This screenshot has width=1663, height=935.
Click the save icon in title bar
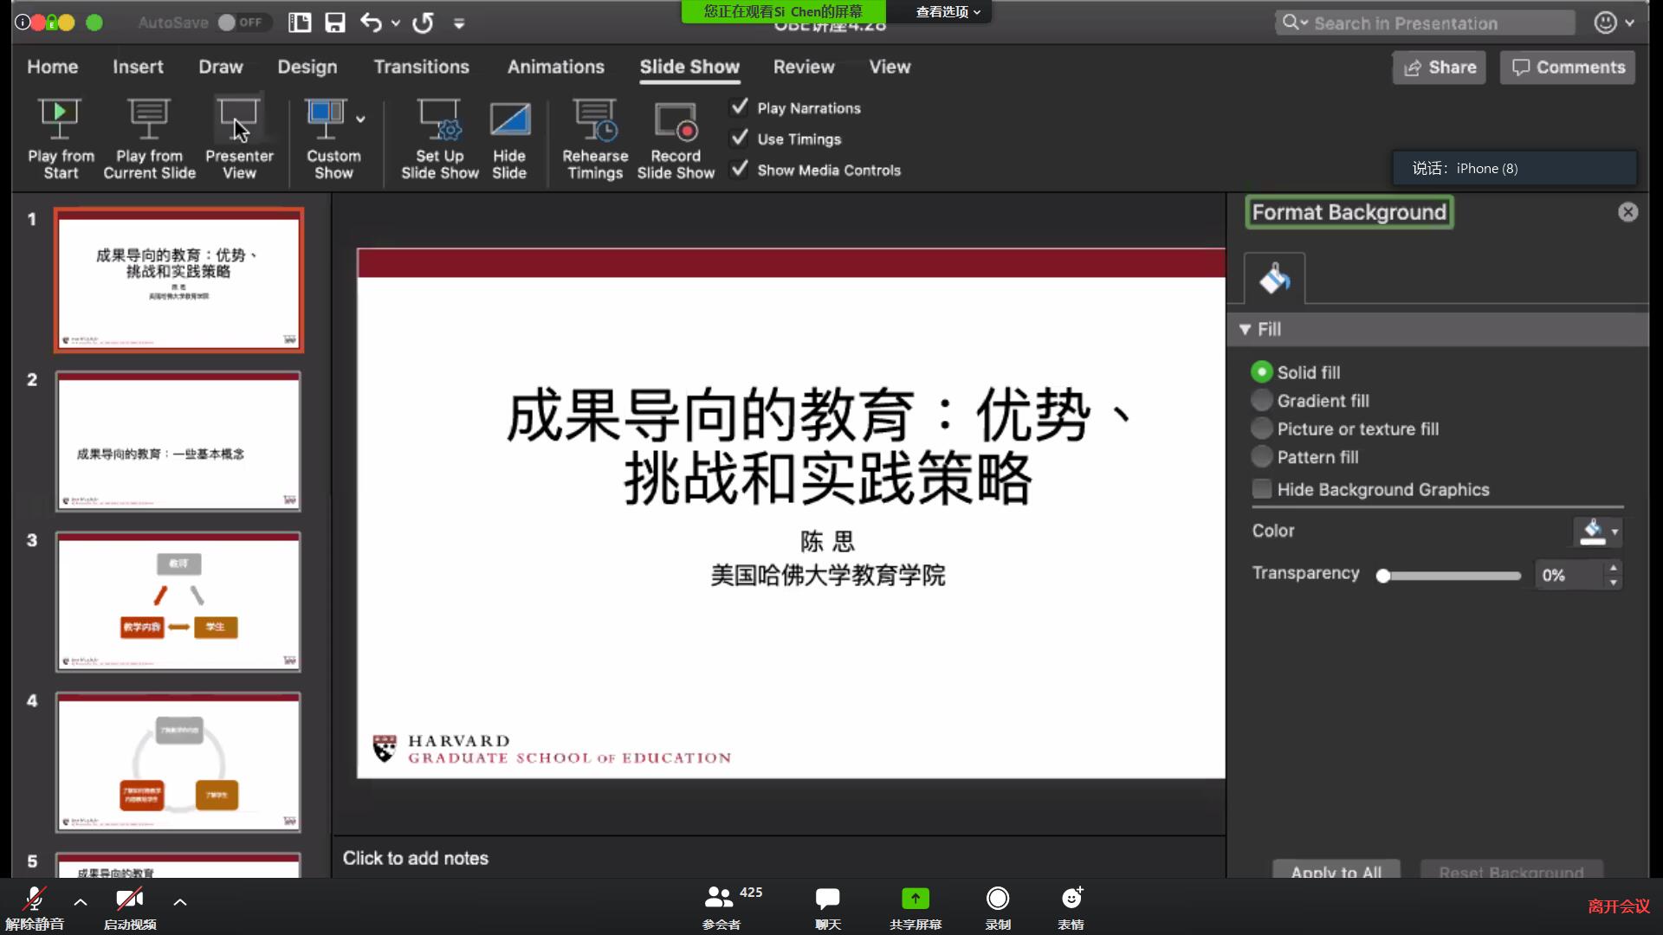(x=335, y=23)
